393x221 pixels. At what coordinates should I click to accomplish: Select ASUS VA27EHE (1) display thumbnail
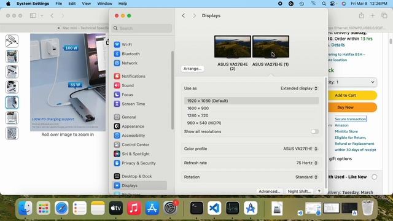[271, 47]
